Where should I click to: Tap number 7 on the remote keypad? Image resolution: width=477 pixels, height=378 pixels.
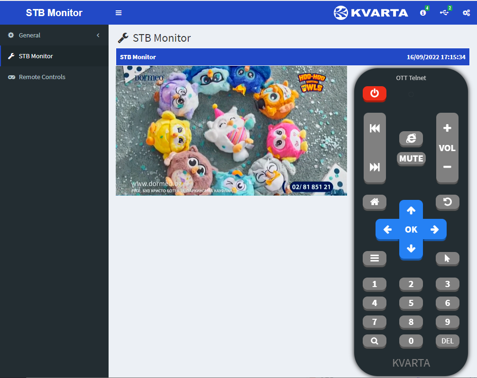[375, 322]
